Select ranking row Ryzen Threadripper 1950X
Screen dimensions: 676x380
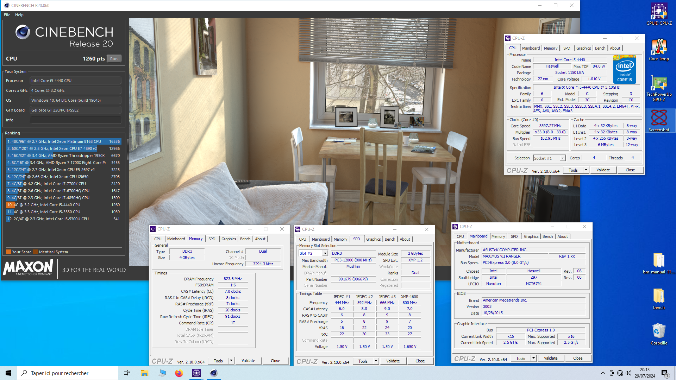[x=64, y=156]
